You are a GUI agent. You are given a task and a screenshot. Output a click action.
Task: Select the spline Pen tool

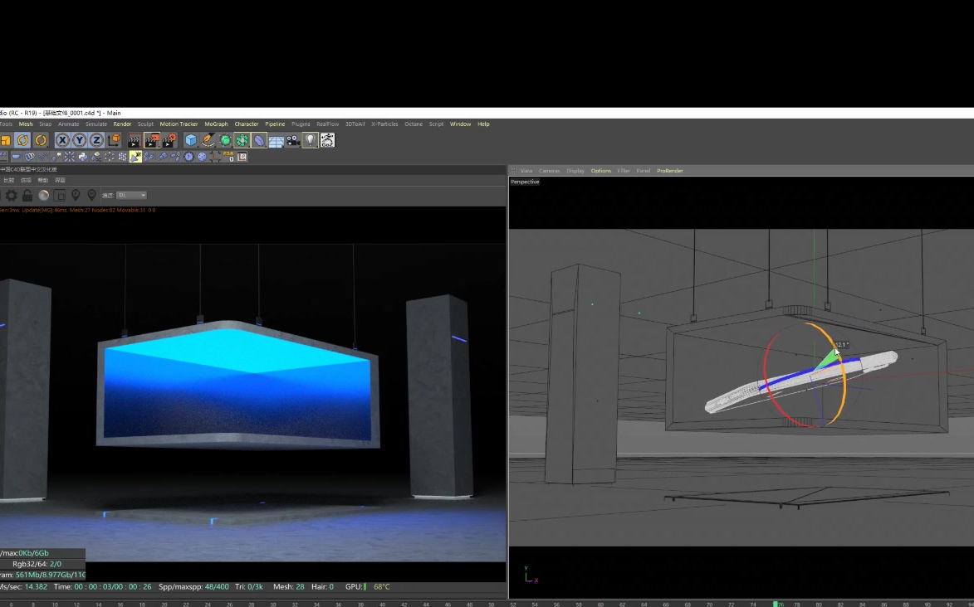tap(208, 140)
